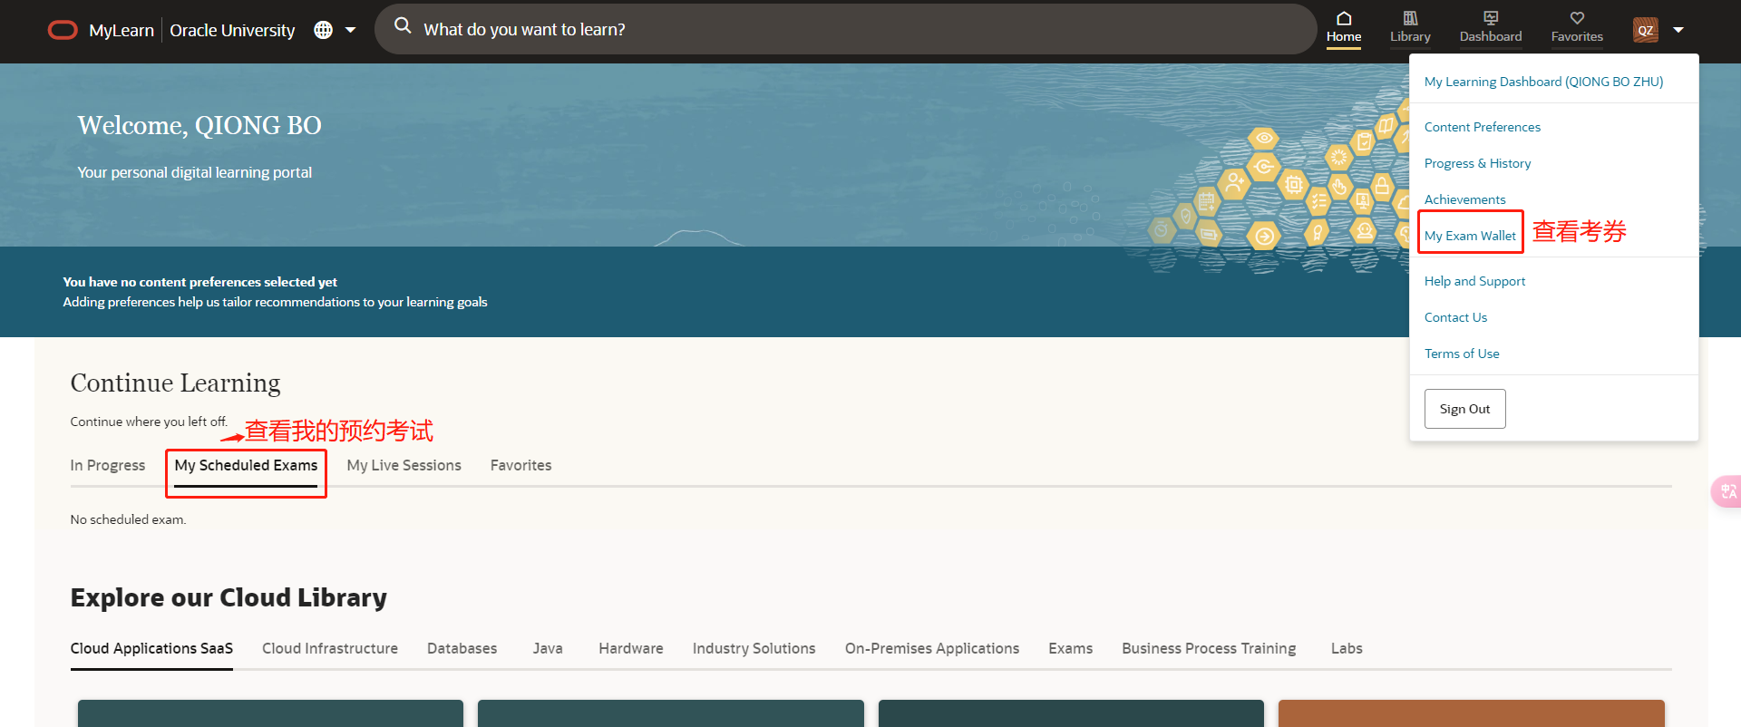Choose Achievements in profile menu

(1464, 199)
